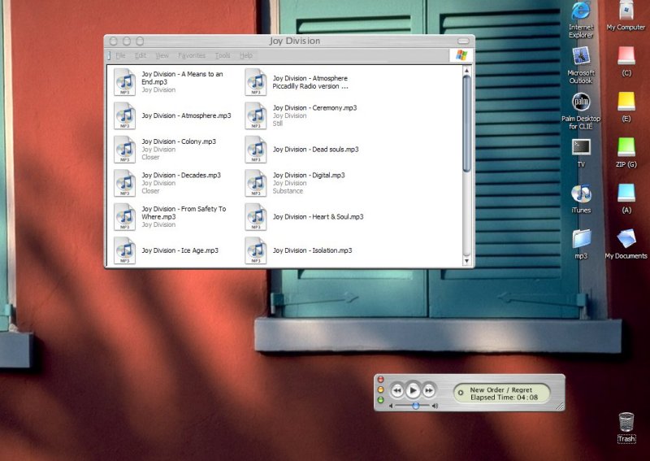
Task: Select the Dead souls.mp3 file icon
Action: pyautogui.click(x=256, y=150)
